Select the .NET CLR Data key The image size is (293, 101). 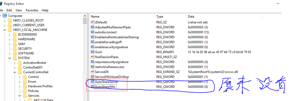pos(43,100)
